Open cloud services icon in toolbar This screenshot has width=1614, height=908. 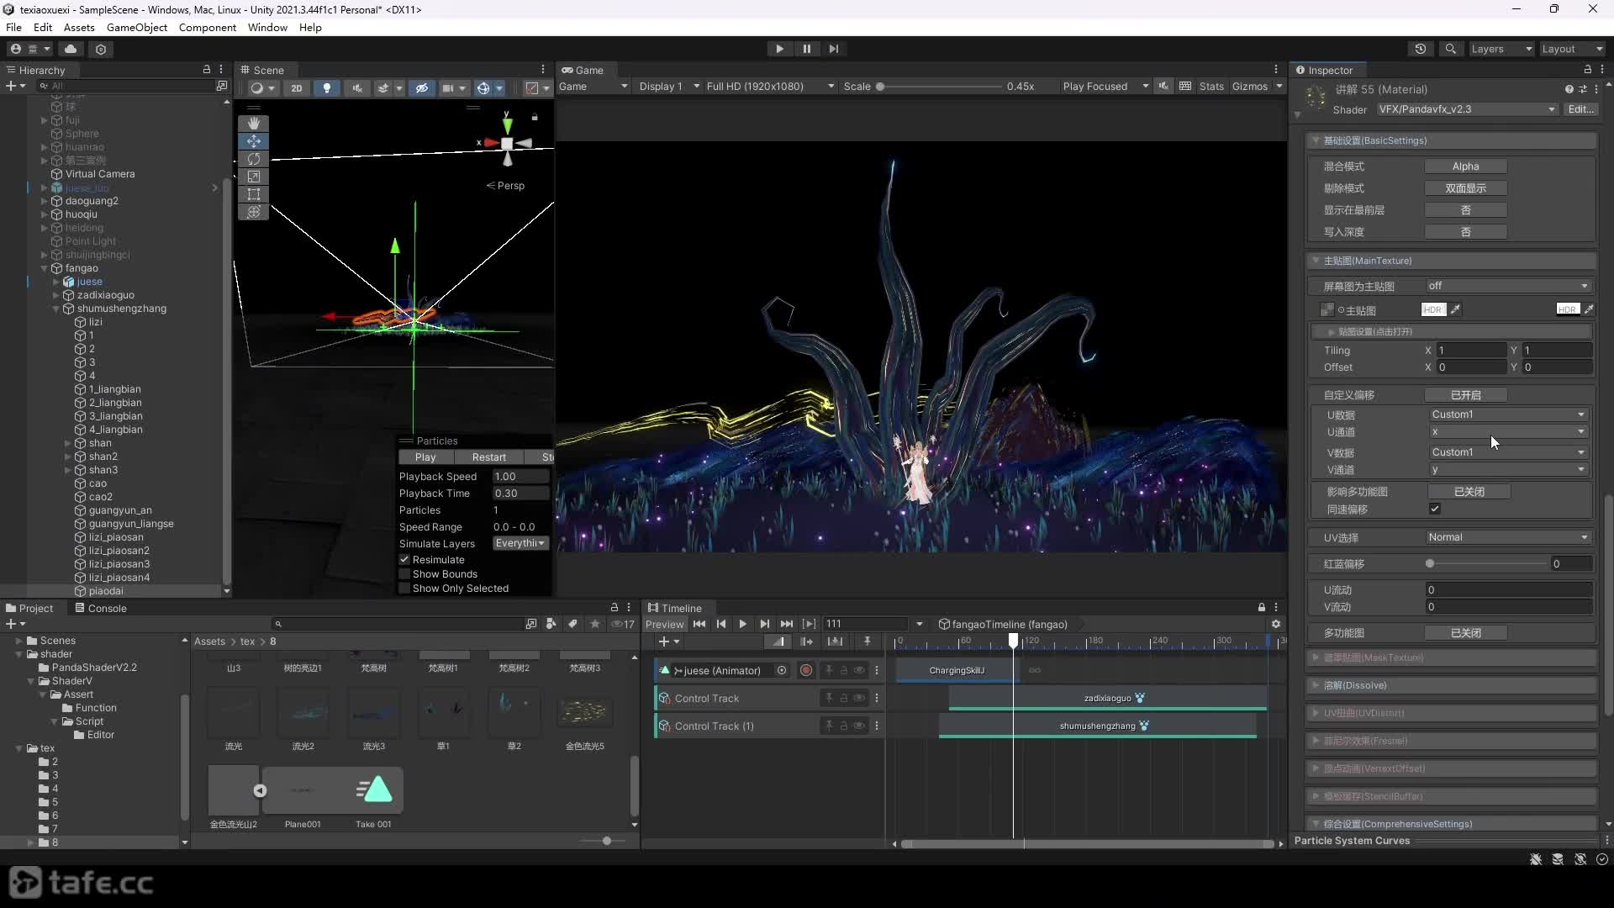pyautogui.click(x=71, y=49)
